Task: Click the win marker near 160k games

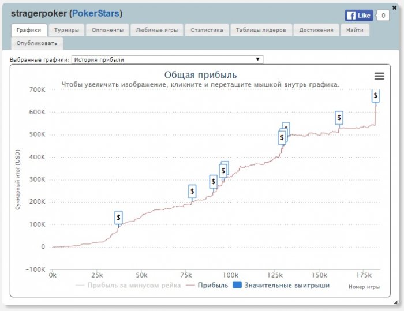Action: (339, 118)
